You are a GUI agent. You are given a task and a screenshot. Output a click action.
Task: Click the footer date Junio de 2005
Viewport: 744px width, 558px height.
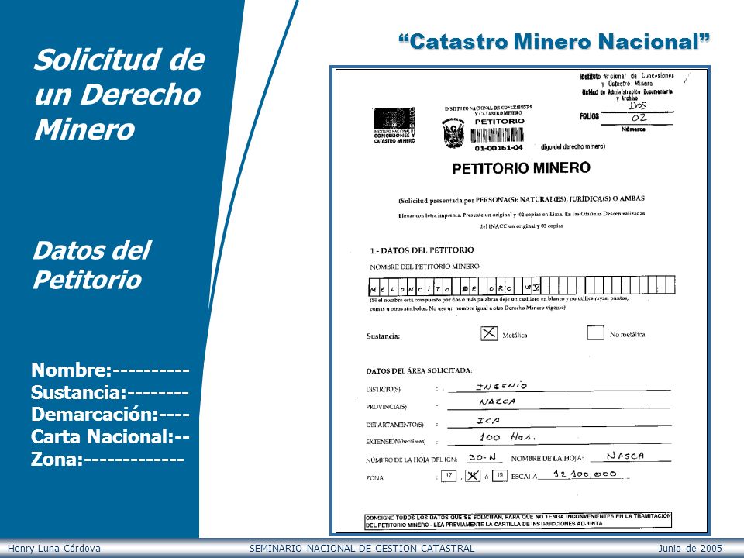point(690,549)
